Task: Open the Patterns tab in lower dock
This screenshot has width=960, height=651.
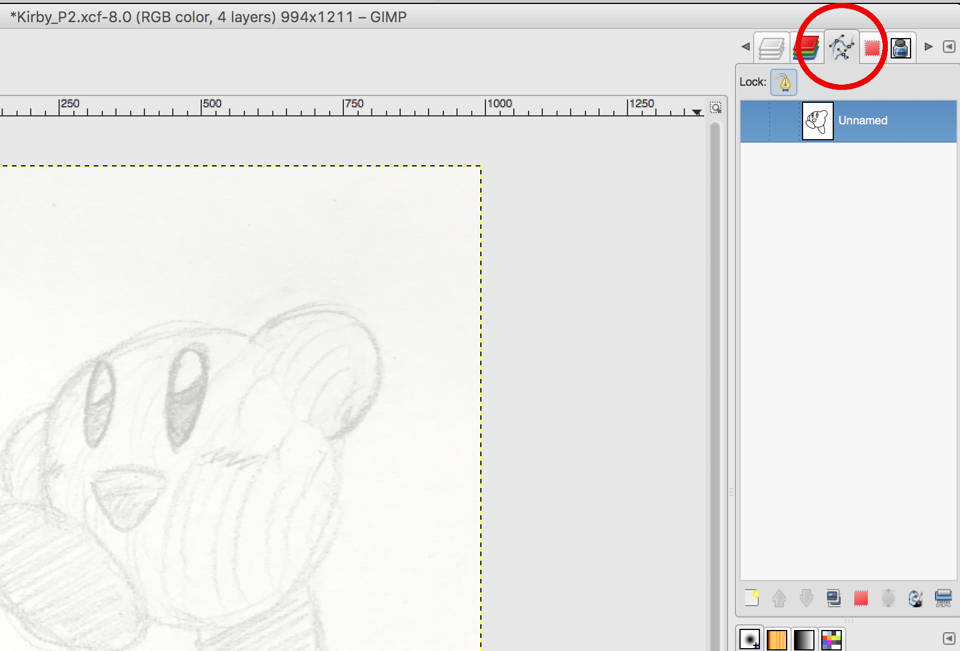Action: (x=777, y=640)
